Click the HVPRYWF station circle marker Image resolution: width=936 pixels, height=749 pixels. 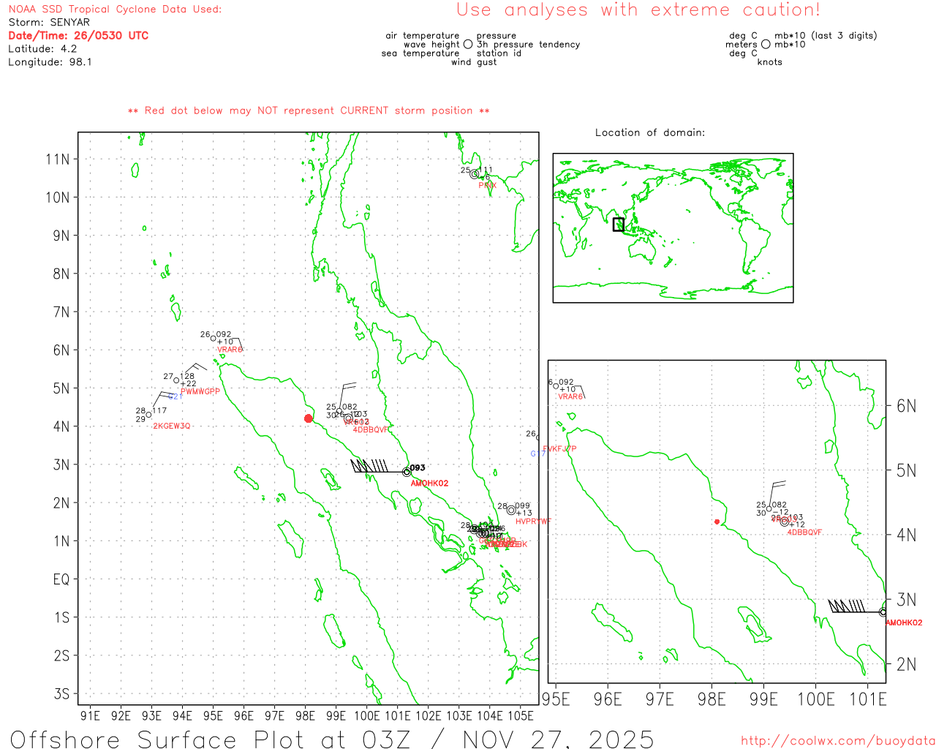pyautogui.click(x=511, y=511)
